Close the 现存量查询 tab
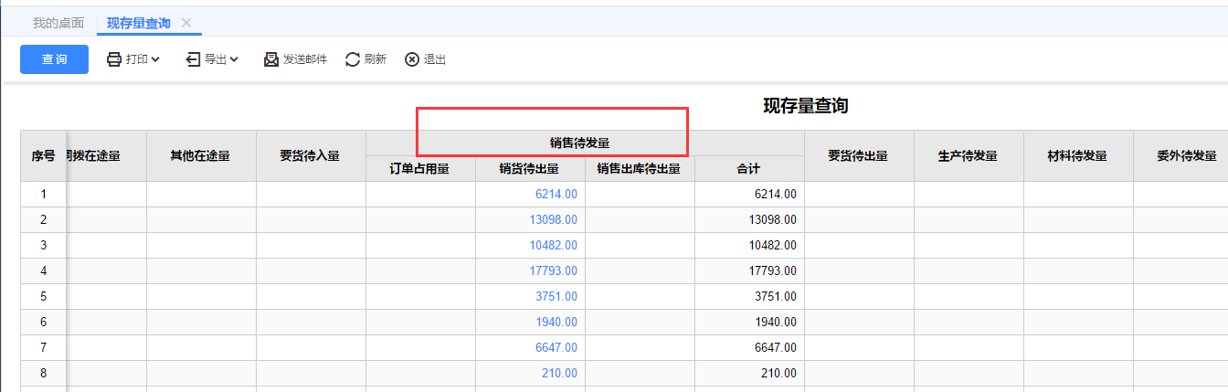 click(186, 23)
